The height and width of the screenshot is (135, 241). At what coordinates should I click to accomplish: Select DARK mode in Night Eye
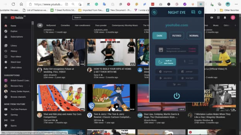pos(159,36)
